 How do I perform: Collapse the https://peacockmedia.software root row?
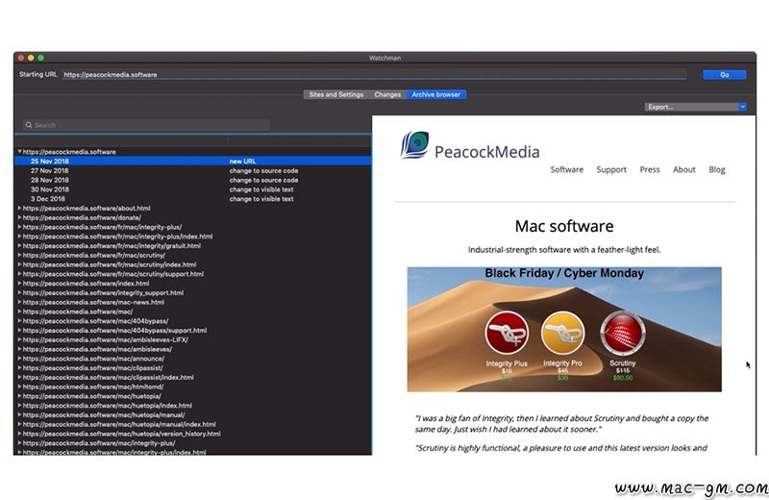click(x=19, y=152)
